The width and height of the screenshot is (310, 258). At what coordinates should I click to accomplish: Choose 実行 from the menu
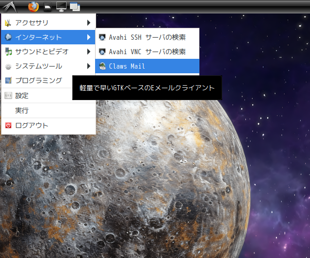[x=48, y=110]
